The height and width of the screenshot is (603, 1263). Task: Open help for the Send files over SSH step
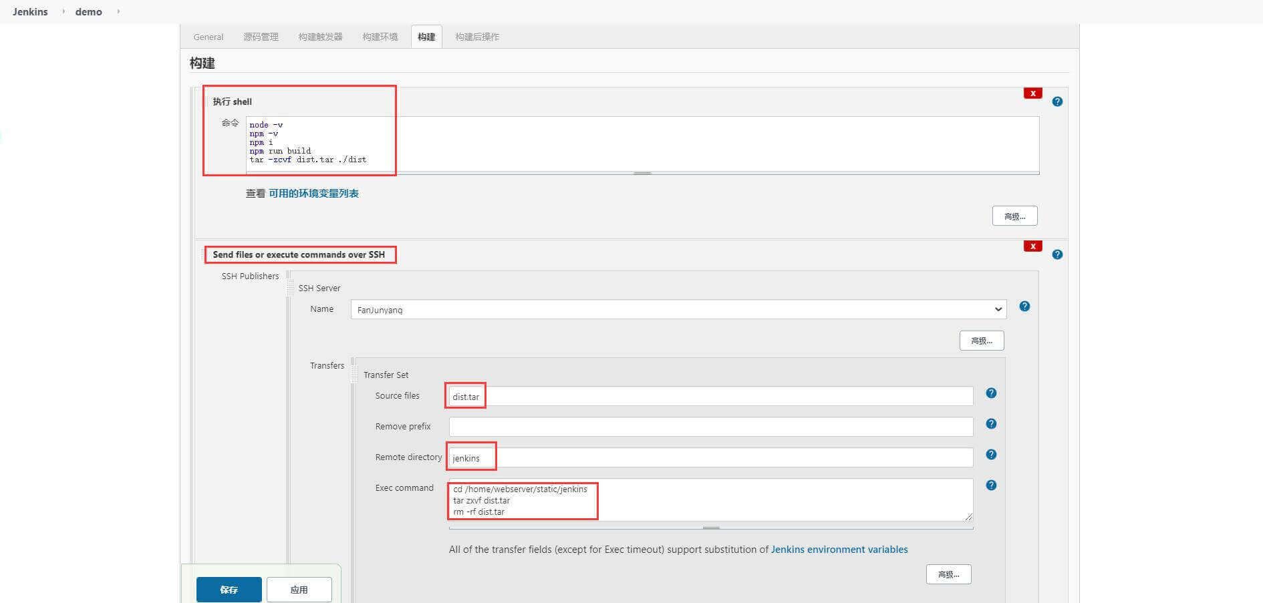click(1057, 254)
